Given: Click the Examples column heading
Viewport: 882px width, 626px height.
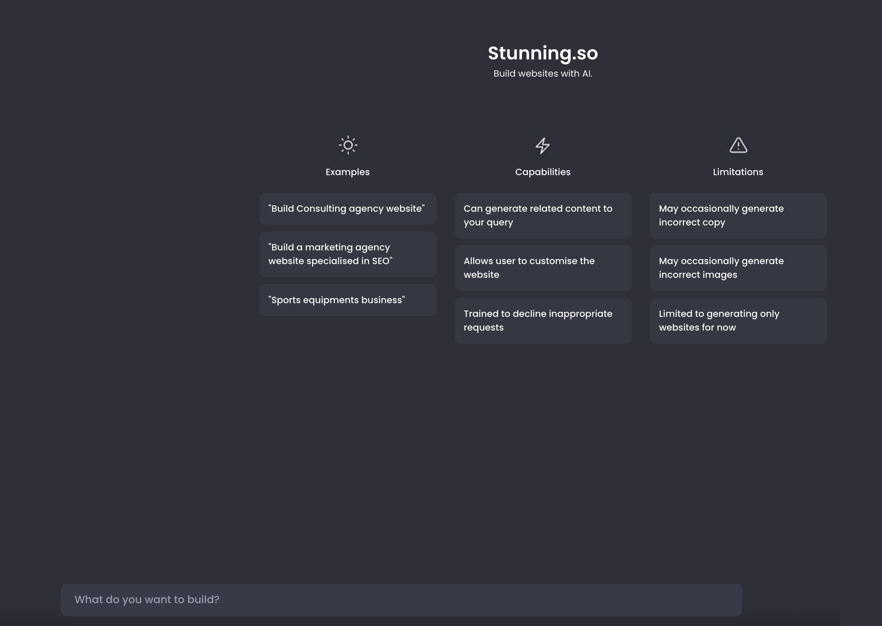Looking at the screenshot, I should click(347, 172).
